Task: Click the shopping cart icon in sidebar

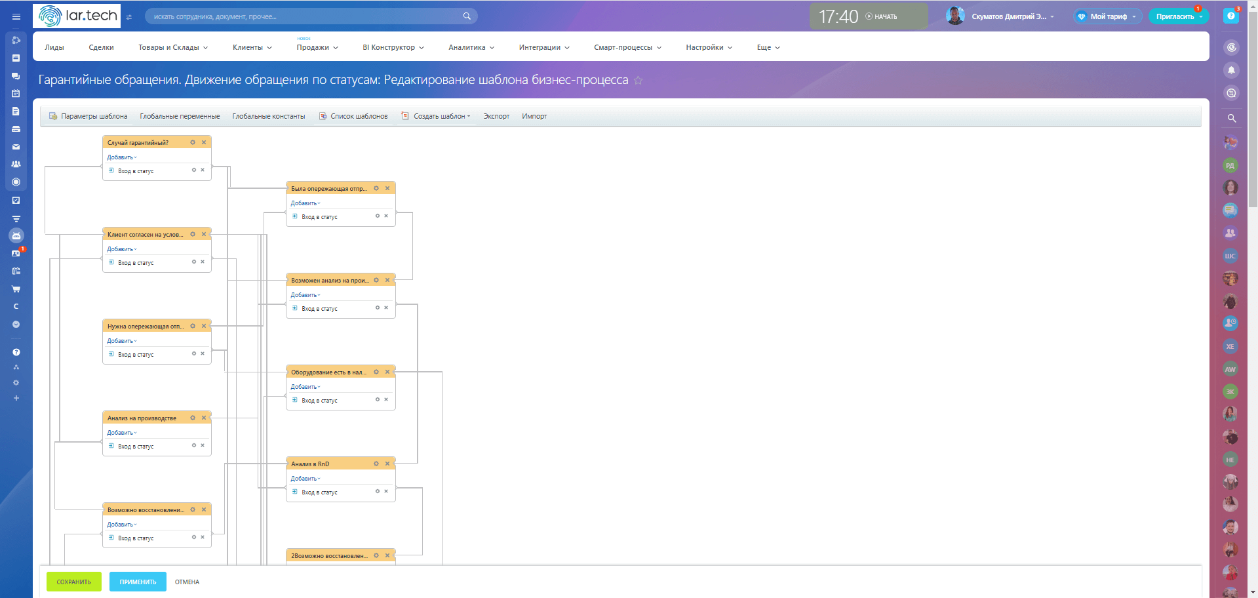Action: (x=16, y=289)
